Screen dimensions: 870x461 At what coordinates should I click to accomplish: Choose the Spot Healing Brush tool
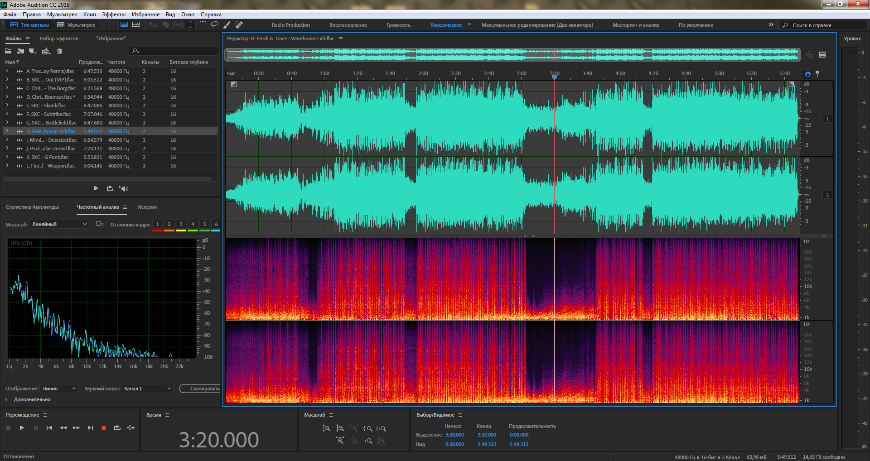pyautogui.click(x=239, y=24)
